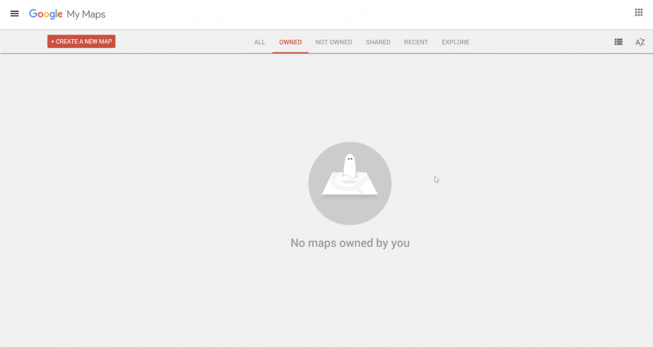The image size is (653, 347).
Task: Select the Owned tab
Action: click(x=290, y=42)
